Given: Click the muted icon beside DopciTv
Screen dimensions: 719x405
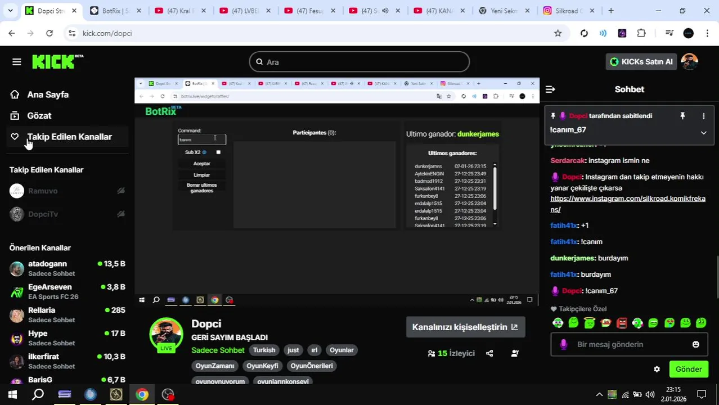Looking at the screenshot, I should [x=120, y=214].
